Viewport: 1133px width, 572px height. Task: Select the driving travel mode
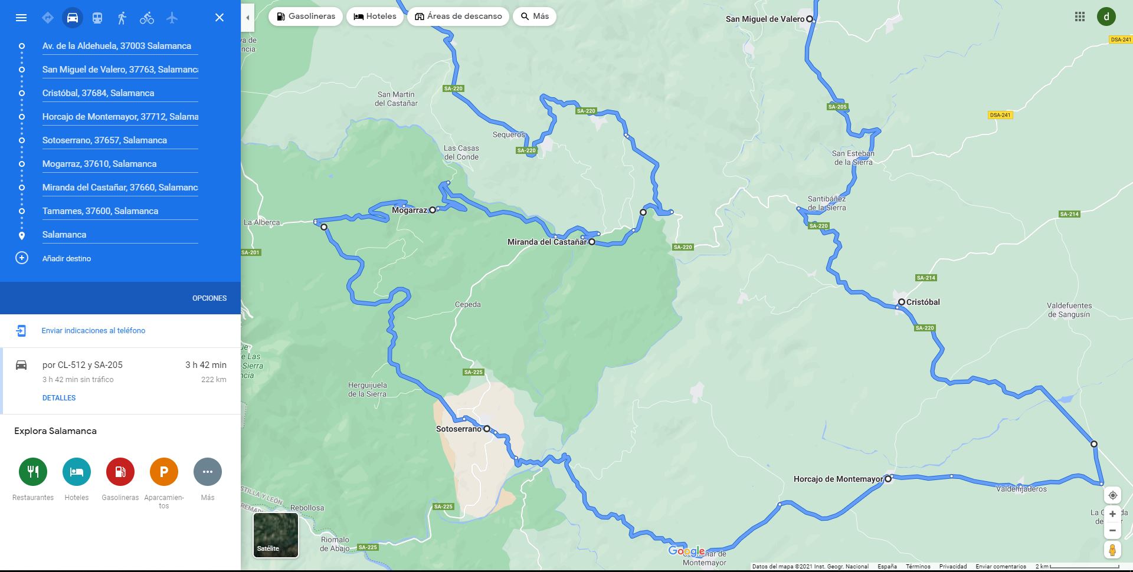pyautogui.click(x=73, y=18)
